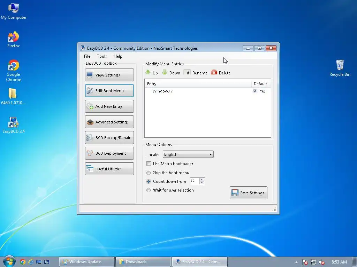Switch to EasyBCD taskbar button
The width and height of the screenshot is (357, 267).
200,262
